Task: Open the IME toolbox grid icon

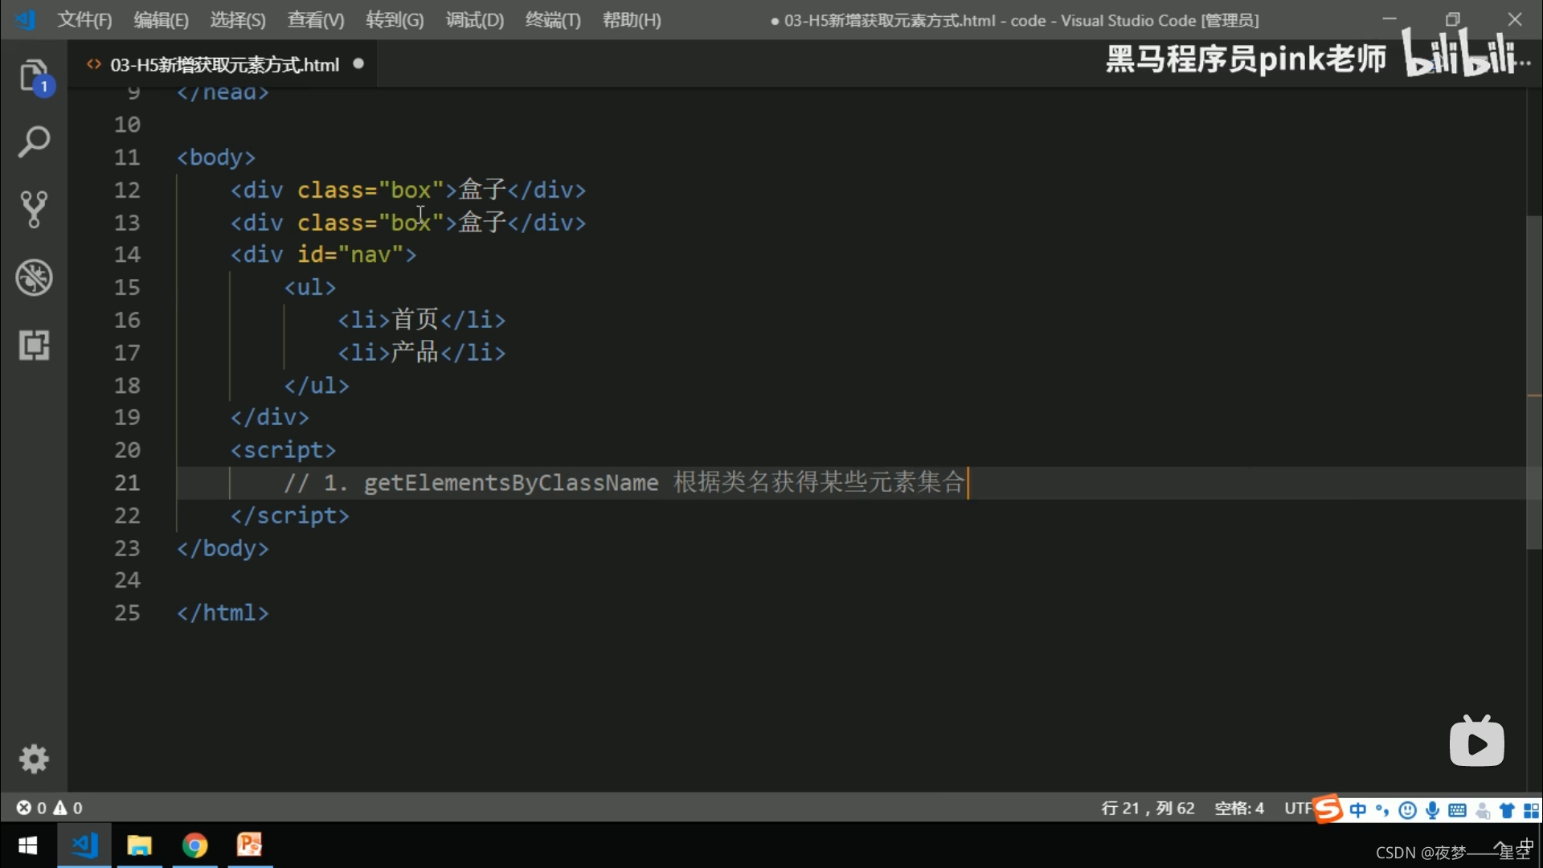Action: pos(1532,810)
